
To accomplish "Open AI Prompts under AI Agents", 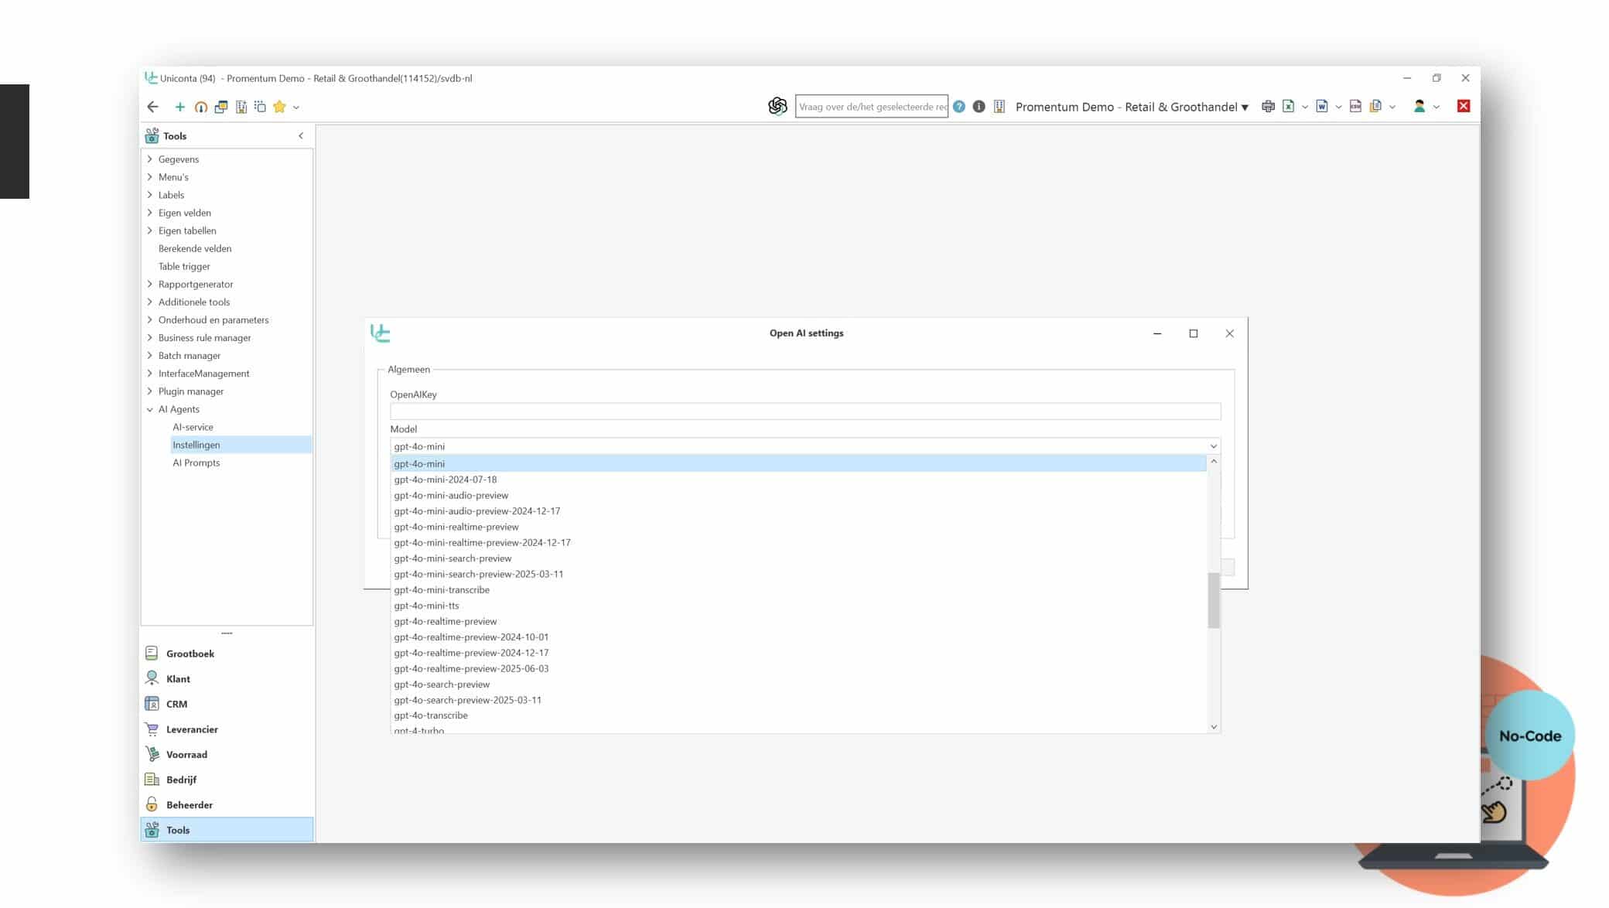I will pyautogui.click(x=196, y=463).
